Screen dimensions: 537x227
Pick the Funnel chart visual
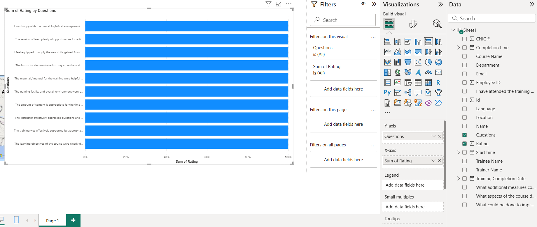[x=408, y=62]
